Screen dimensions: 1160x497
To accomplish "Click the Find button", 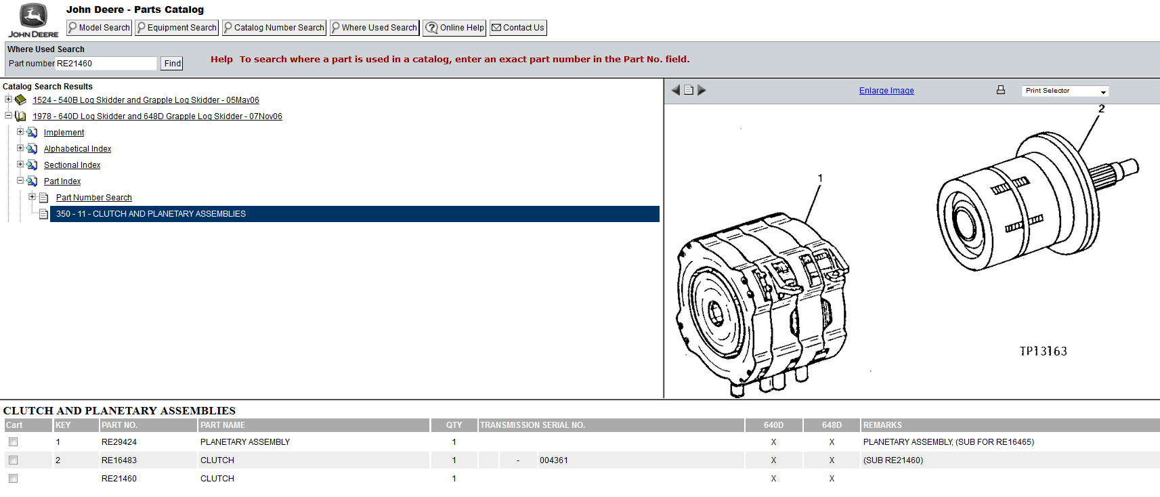I will tap(172, 64).
